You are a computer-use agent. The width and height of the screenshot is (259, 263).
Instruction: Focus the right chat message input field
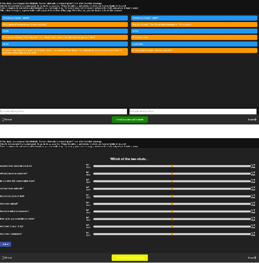click(x=193, y=111)
